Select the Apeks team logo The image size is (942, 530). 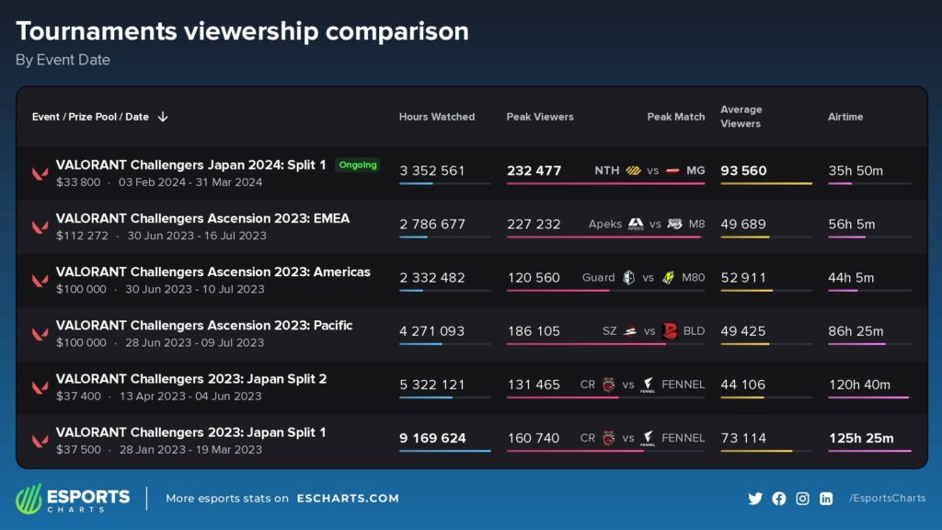coord(636,224)
